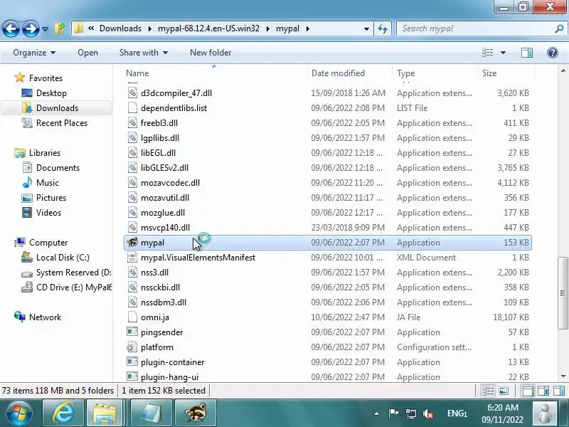Select platform configuration settings icon
This screenshot has height=427, width=569.
(132, 347)
